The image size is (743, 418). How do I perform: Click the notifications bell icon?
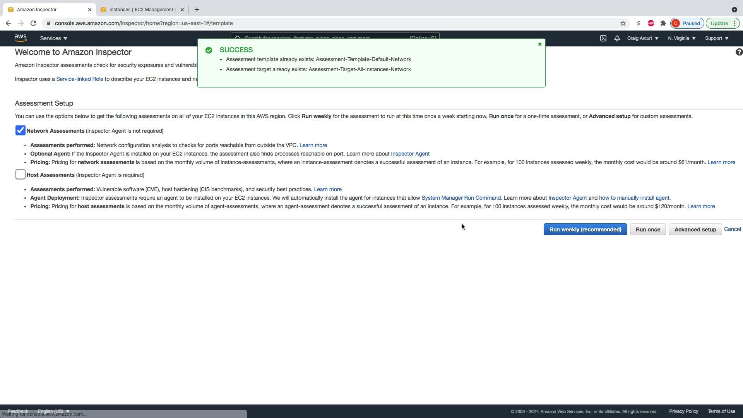[x=617, y=38]
